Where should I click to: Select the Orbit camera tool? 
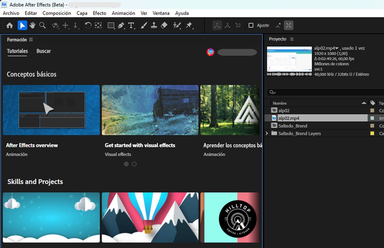coord(55,25)
